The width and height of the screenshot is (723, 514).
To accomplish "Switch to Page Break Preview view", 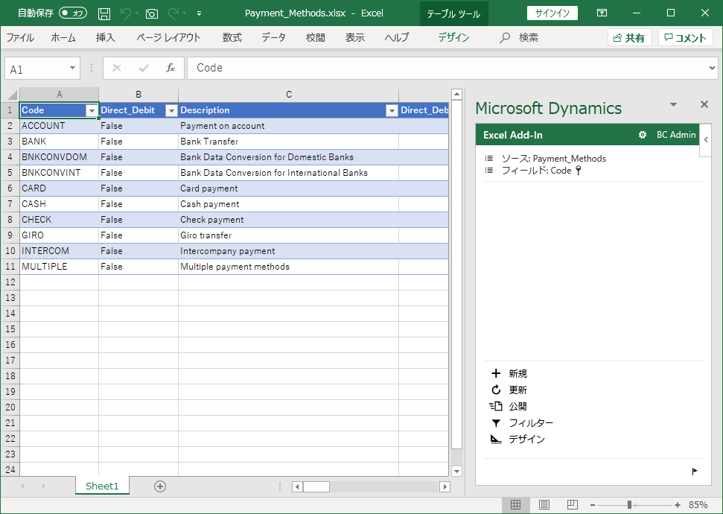I will coord(573,505).
